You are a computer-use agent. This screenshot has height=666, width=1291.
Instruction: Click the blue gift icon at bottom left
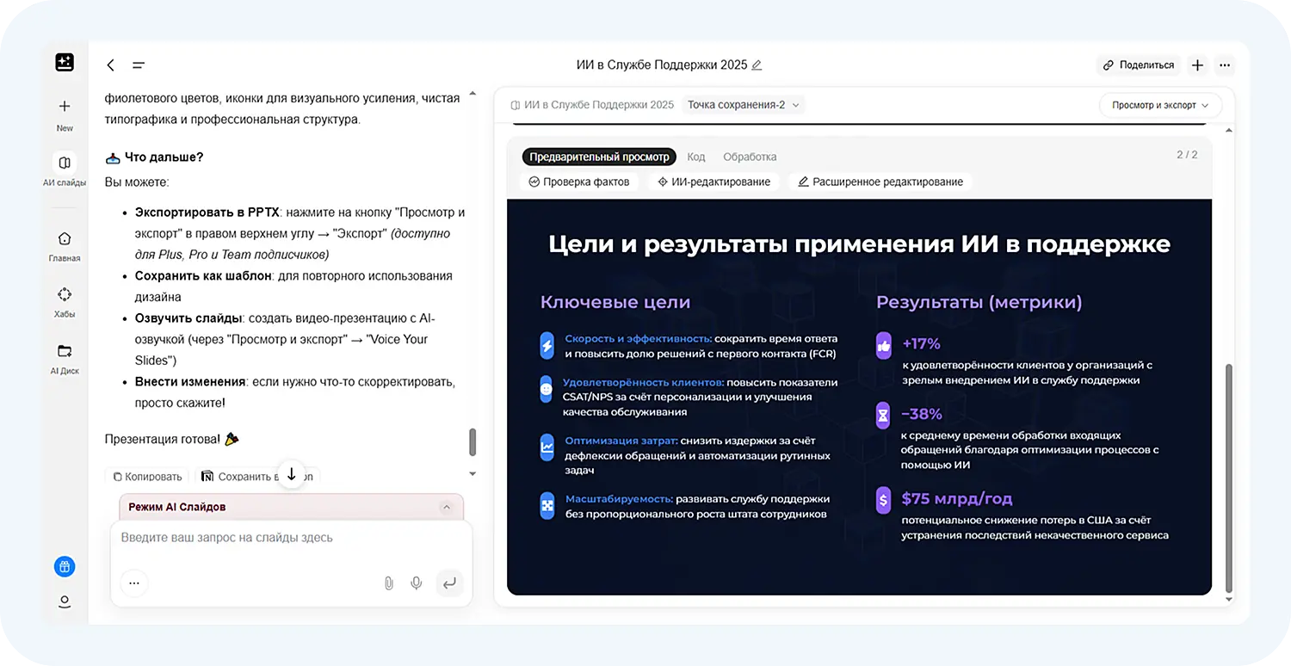pos(64,566)
